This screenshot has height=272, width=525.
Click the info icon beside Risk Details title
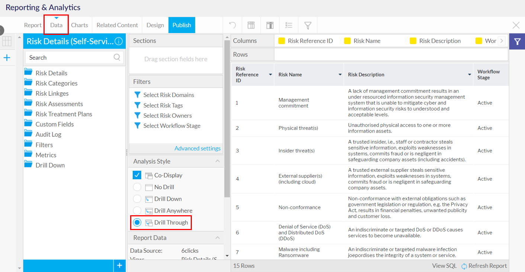[x=119, y=41]
